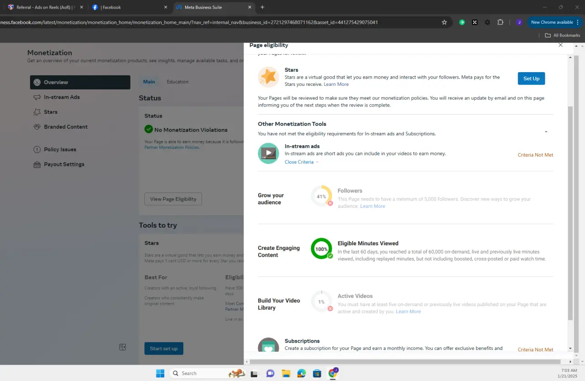The image size is (585, 381).
Task: Open the Chrome profile avatar J
Action: [519, 22]
